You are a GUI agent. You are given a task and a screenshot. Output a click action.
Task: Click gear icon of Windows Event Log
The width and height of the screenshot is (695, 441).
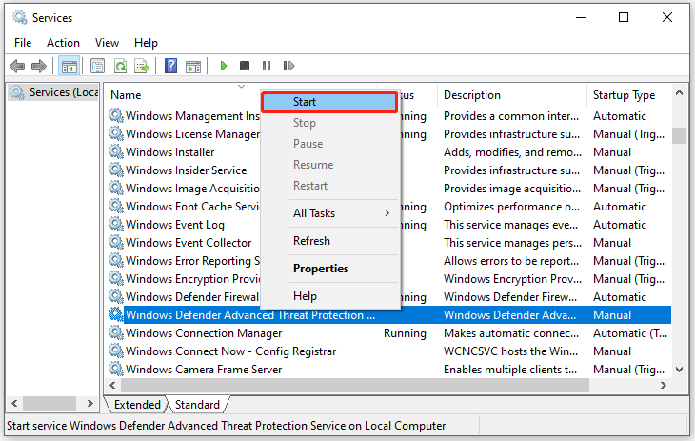click(x=116, y=224)
